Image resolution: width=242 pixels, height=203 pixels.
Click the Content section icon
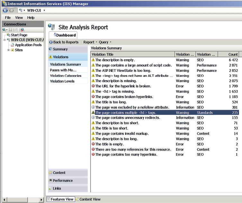[50, 172]
